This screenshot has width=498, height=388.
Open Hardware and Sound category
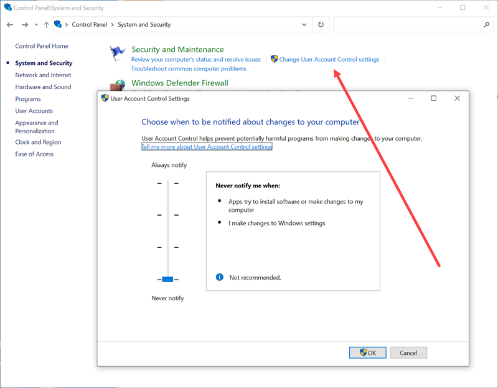tap(43, 87)
